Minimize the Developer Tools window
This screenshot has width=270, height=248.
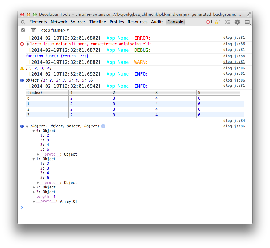tap(28, 15)
